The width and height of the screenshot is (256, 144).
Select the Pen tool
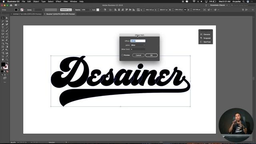coord(3,24)
